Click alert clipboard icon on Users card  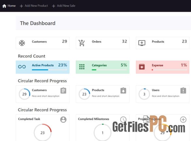pos(183,91)
